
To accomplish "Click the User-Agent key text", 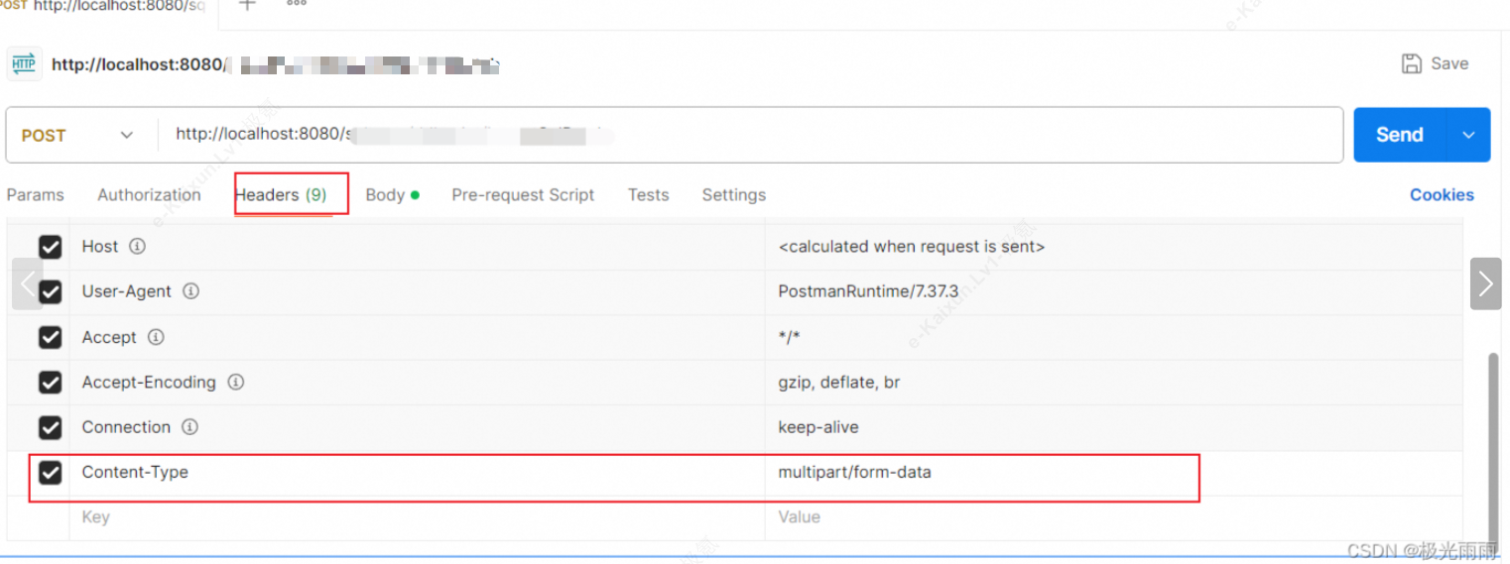I will [x=127, y=292].
